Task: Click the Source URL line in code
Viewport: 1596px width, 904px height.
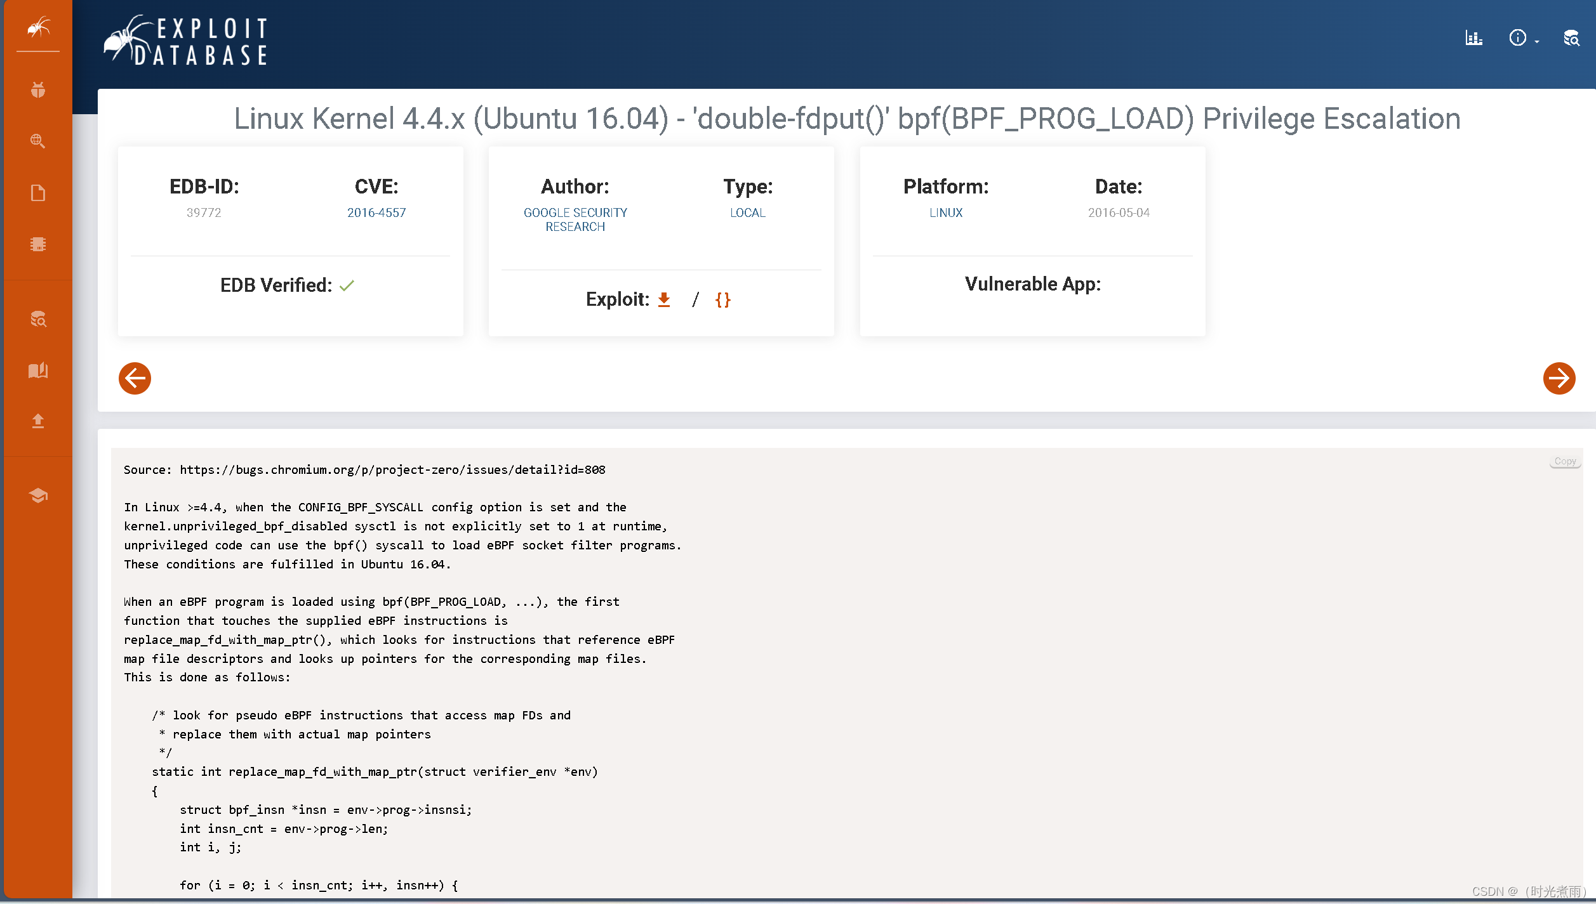Action: pos(364,469)
